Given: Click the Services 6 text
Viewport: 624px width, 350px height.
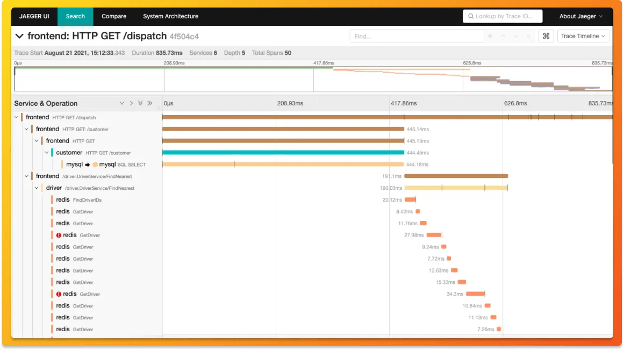Looking at the screenshot, I should pos(203,53).
